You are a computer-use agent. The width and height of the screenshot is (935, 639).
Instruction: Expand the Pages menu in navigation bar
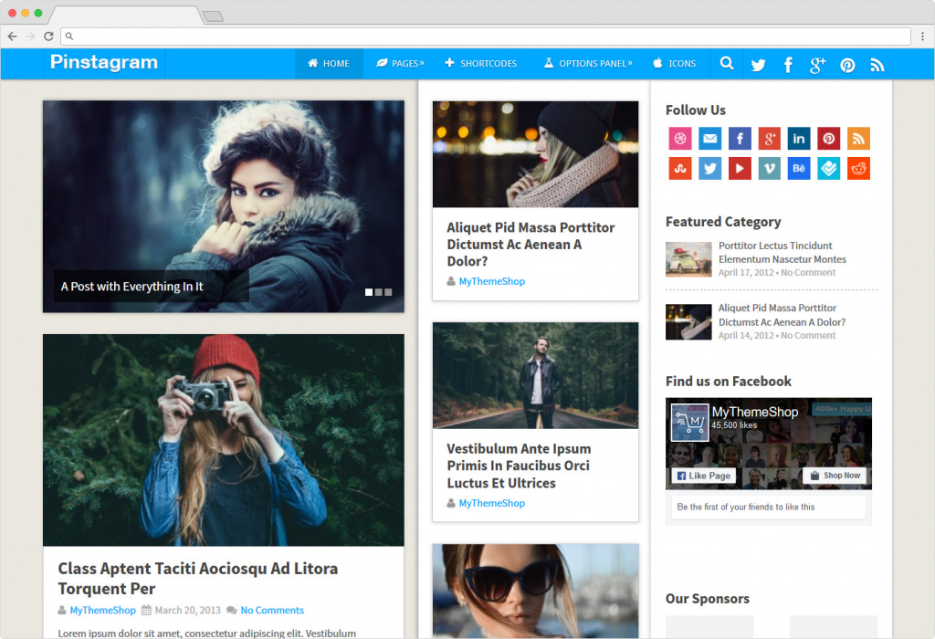(x=400, y=64)
